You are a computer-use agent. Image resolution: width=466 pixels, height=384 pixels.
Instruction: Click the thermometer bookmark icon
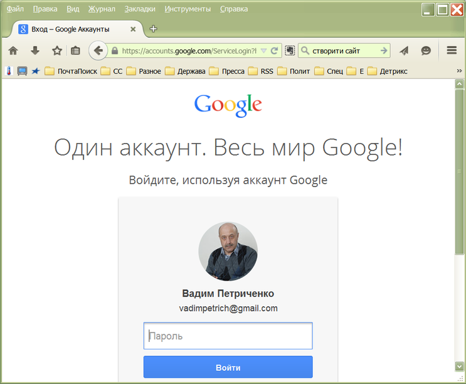point(9,71)
